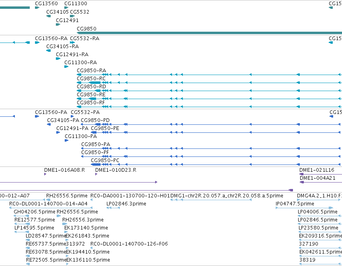Click feature DME1-004A21 label

pos(317,179)
